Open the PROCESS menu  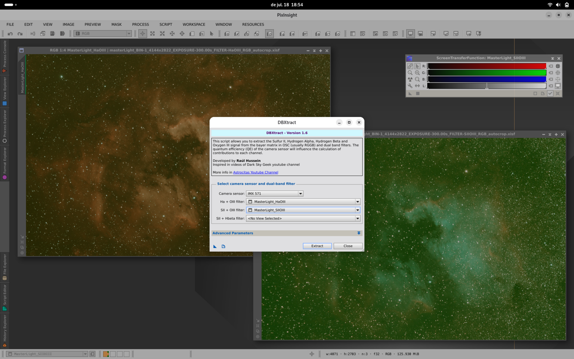tap(141, 24)
